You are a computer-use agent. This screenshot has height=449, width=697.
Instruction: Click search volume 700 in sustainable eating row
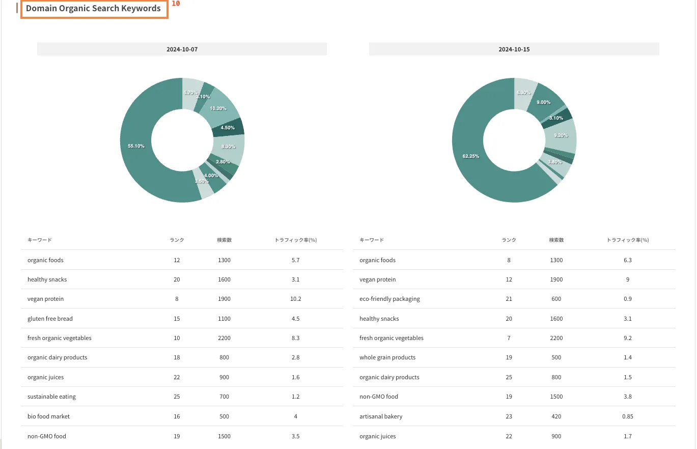pyautogui.click(x=224, y=397)
